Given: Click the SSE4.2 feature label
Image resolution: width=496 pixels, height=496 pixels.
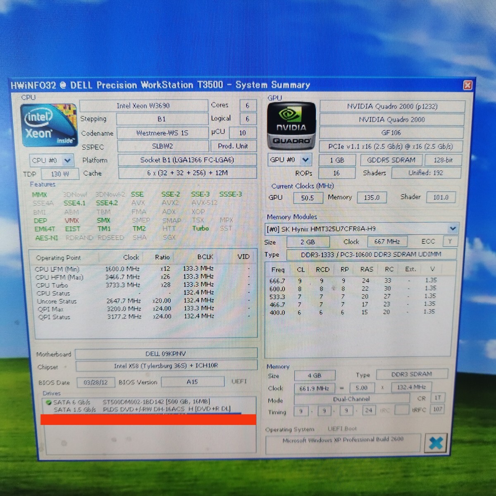Looking at the screenshot, I should [x=107, y=203].
